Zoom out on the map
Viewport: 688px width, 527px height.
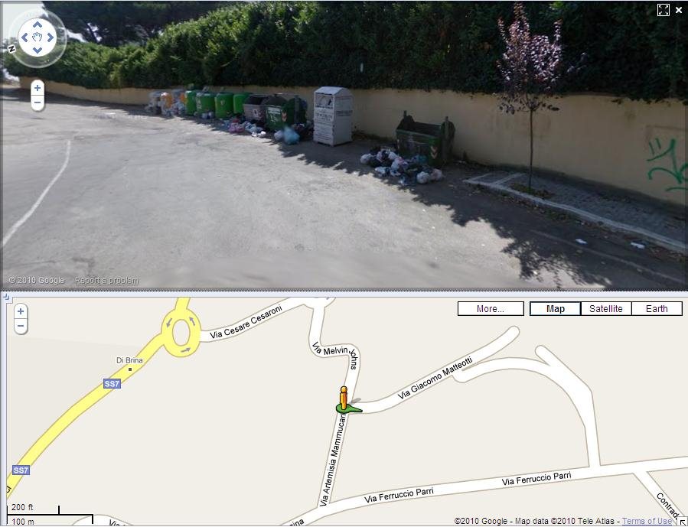[x=21, y=326]
